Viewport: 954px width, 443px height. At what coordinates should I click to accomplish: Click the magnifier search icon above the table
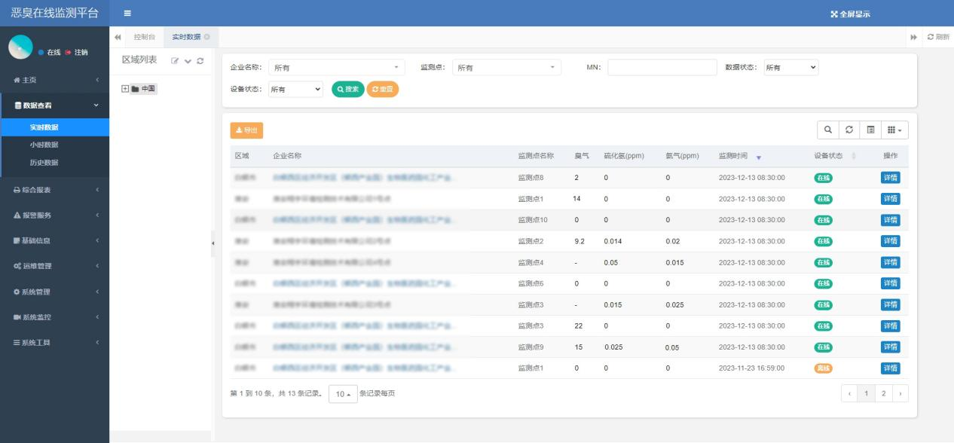pyautogui.click(x=829, y=130)
